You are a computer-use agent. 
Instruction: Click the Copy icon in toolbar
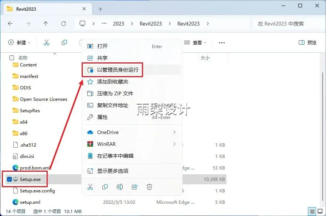coord(64,42)
